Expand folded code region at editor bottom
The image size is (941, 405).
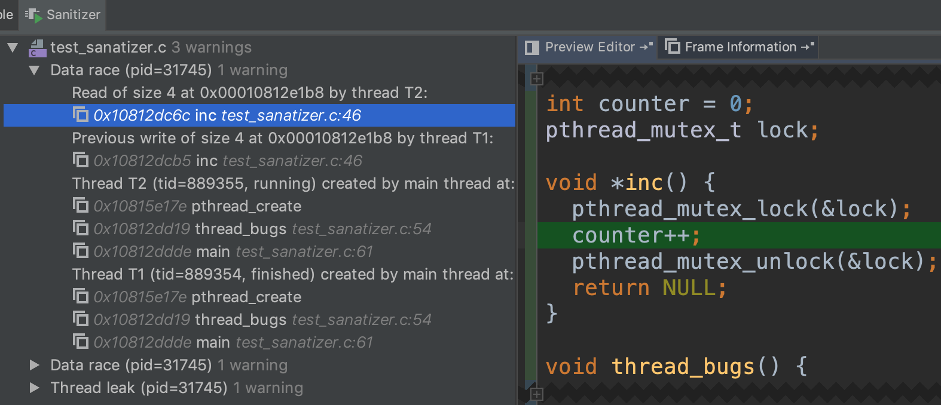536,394
